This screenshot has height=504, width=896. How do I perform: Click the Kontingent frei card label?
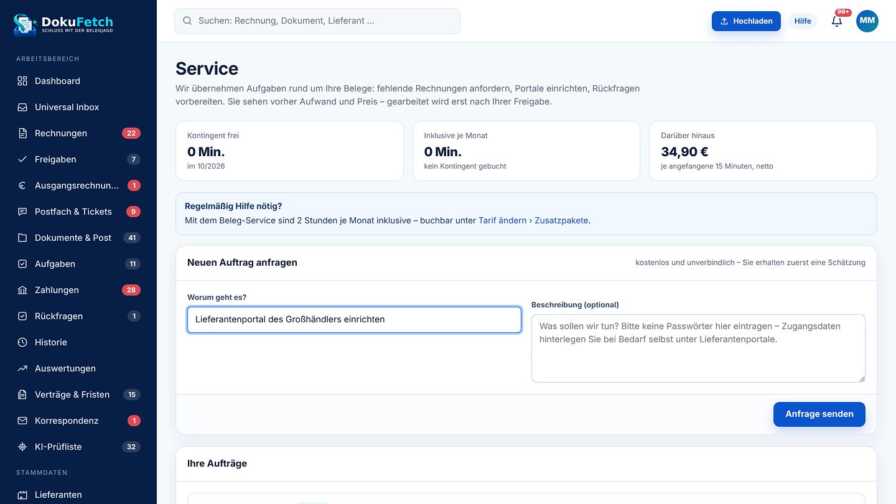213,136
